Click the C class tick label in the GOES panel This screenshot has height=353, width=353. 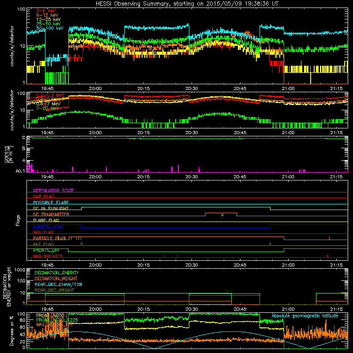(x=24, y=138)
